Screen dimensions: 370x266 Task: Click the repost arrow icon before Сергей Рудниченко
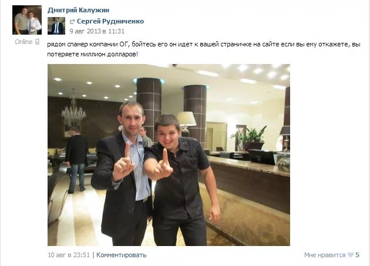[72, 22]
